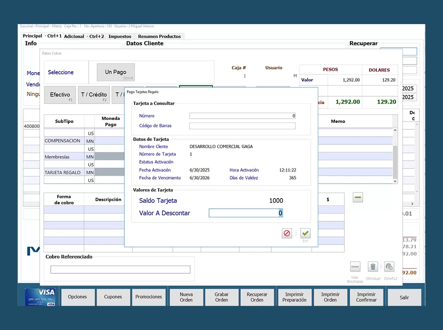
Task: Confirm gift card payment with green checkmark
Action: tap(305, 233)
